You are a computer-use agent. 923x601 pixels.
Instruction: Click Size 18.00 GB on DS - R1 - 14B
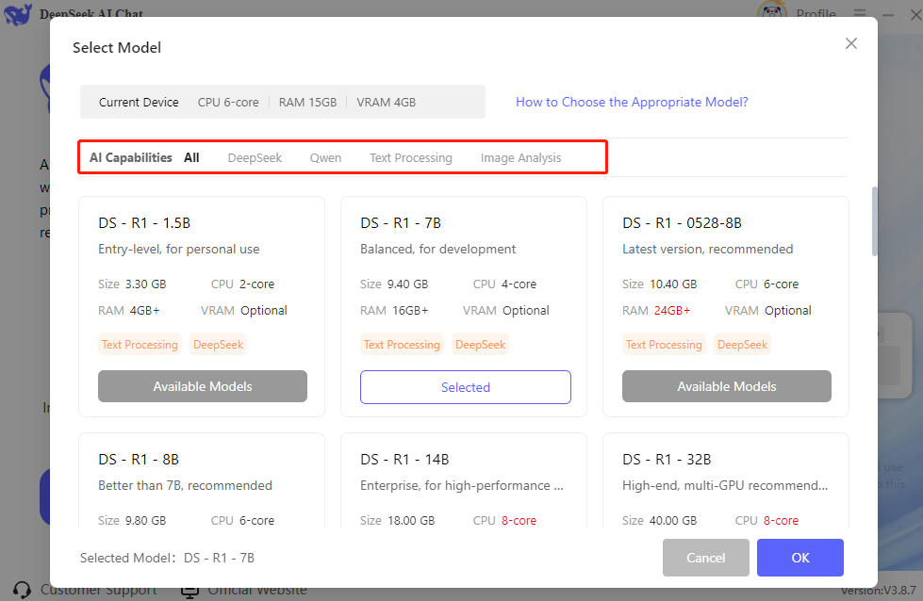click(397, 520)
